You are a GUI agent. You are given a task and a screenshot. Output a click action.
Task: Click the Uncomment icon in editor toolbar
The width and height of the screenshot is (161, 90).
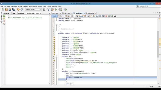[115, 16]
